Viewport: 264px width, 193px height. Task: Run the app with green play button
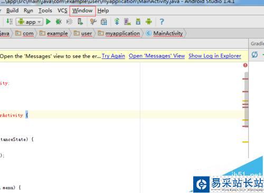point(48,22)
